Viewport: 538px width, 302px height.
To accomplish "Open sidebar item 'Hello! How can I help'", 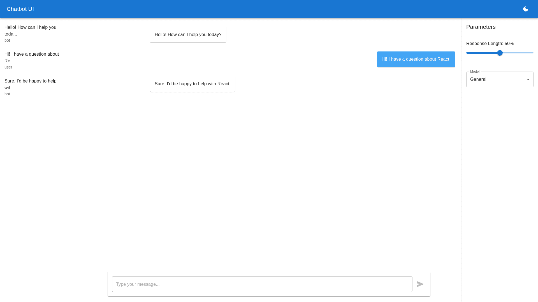I will tap(30, 30).
